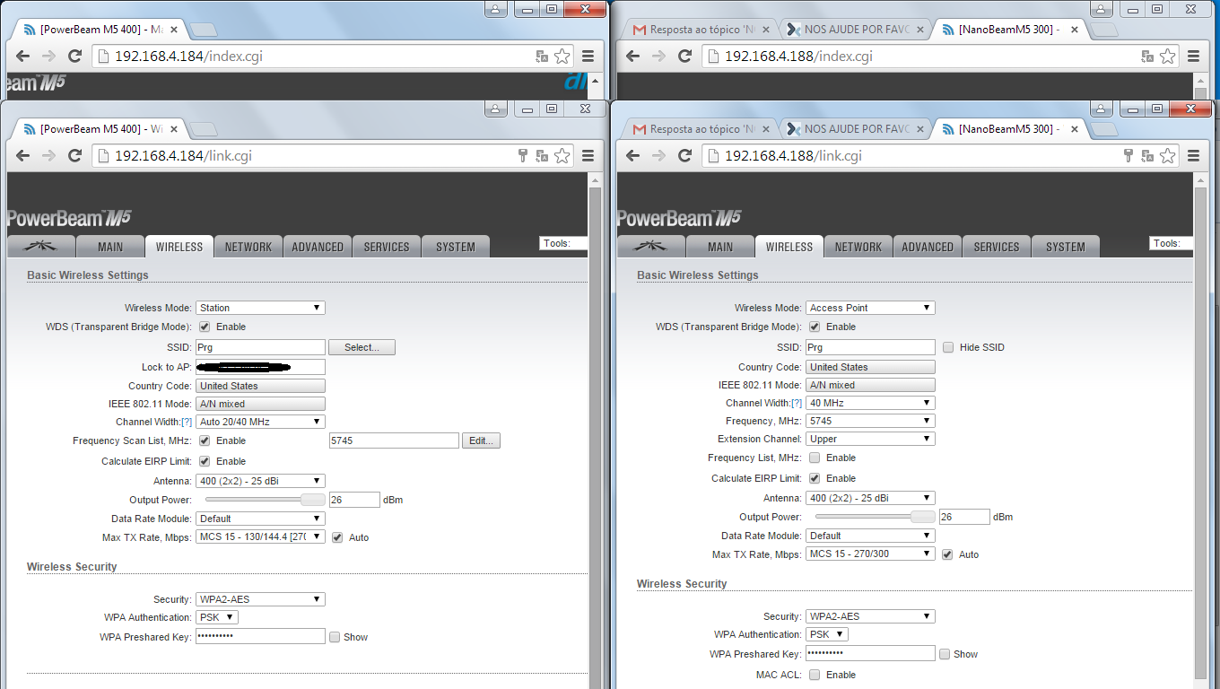The height and width of the screenshot is (689, 1220).
Task: Open Channel Width dropdown showing Auto 20/40 MHz
Action: click(260, 422)
